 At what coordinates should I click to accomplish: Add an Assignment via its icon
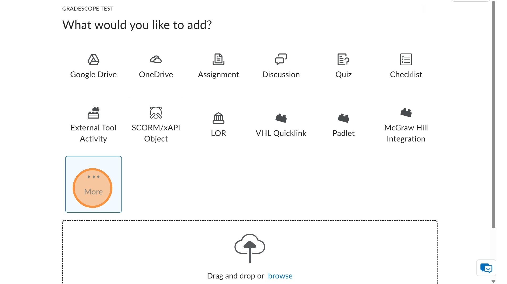218,60
